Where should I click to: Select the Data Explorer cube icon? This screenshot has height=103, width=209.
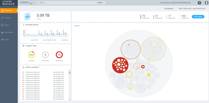click(x=2, y=32)
